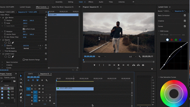Viewport: 190px width, 107px height.
Task: Enable the High Dynamic Range checkbox
Action: 24,60
